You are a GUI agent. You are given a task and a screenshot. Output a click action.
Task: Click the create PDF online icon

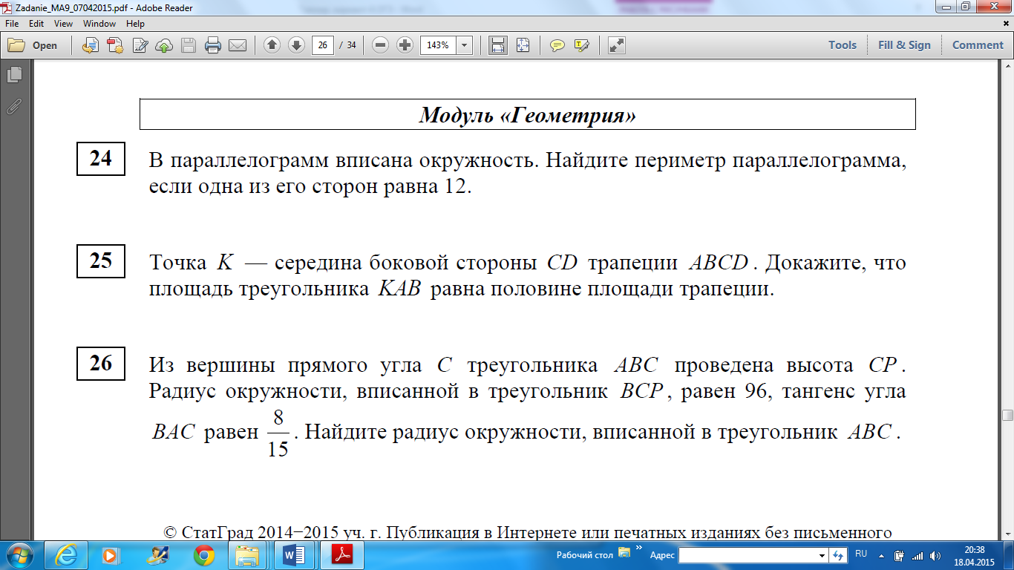click(115, 45)
